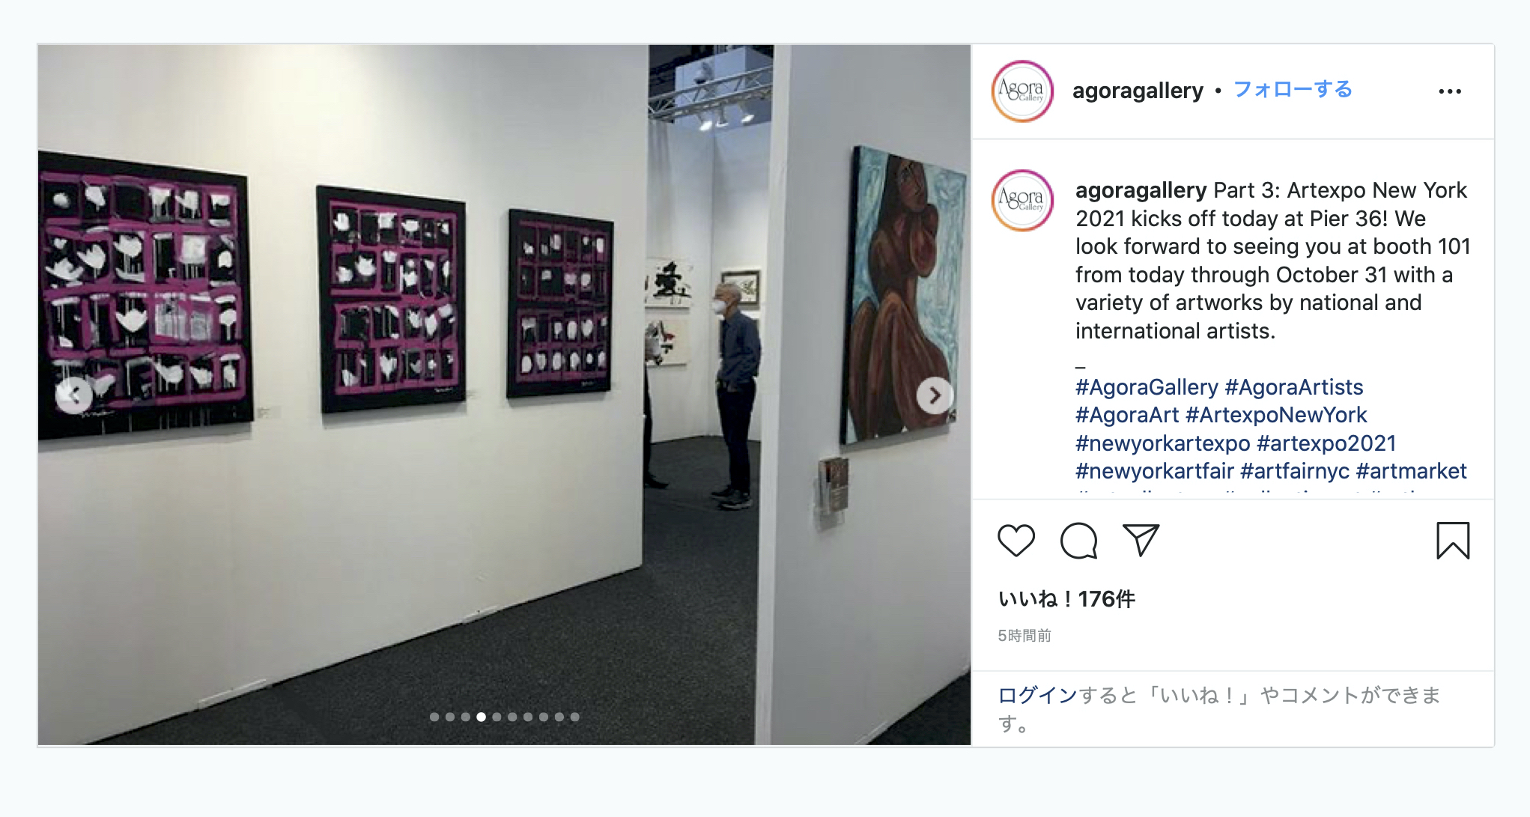1530x817 pixels.
Task: Follow agoragallery via フォローする link
Action: tap(1293, 90)
